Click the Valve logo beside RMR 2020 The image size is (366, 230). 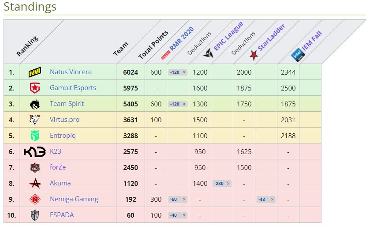[165, 55]
